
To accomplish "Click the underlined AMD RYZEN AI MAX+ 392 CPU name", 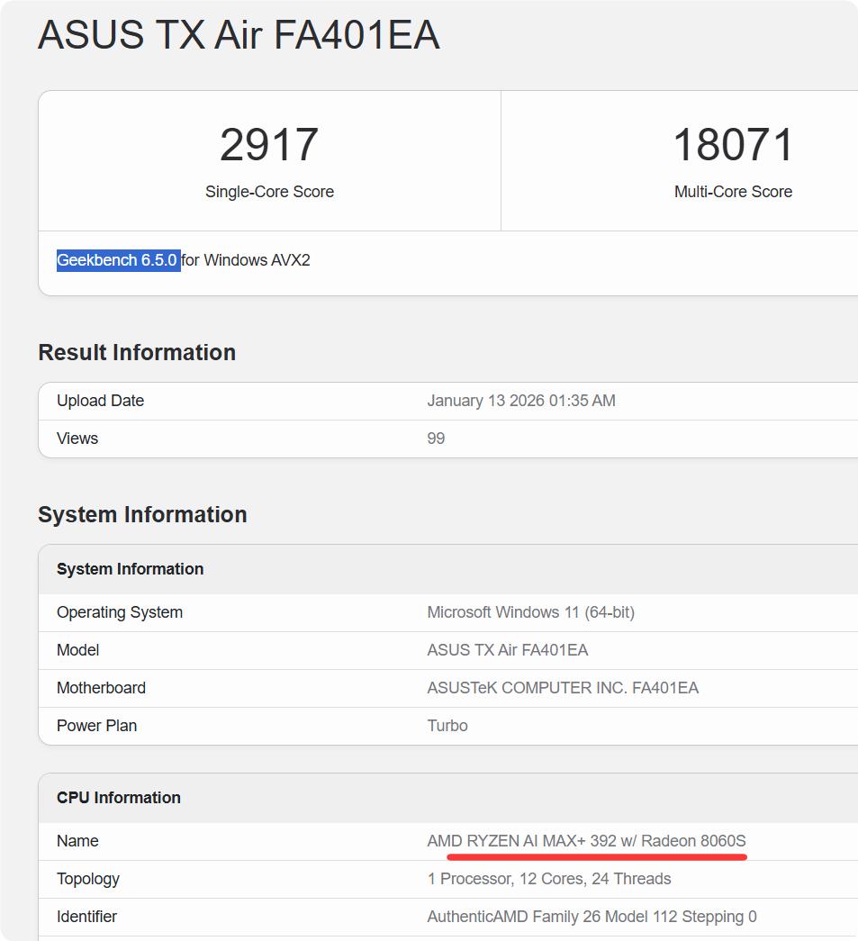I will [x=587, y=840].
